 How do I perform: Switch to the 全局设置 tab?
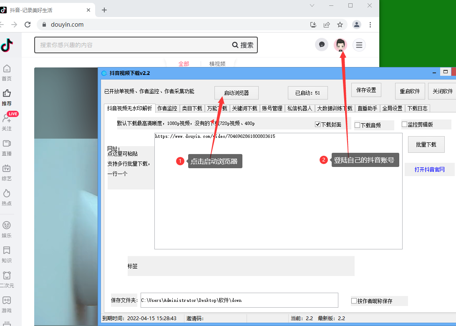(x=392, y=108)
